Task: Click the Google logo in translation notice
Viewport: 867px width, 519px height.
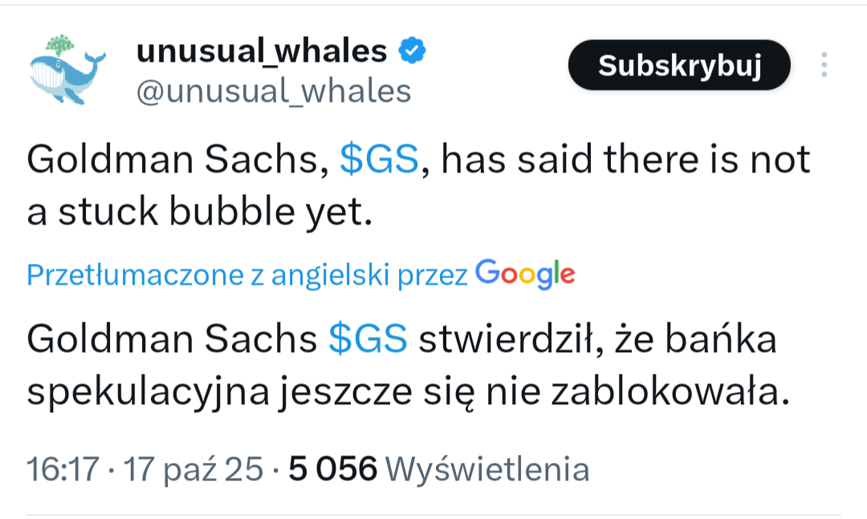Action: pyautogui.click(x=525, y=275)
